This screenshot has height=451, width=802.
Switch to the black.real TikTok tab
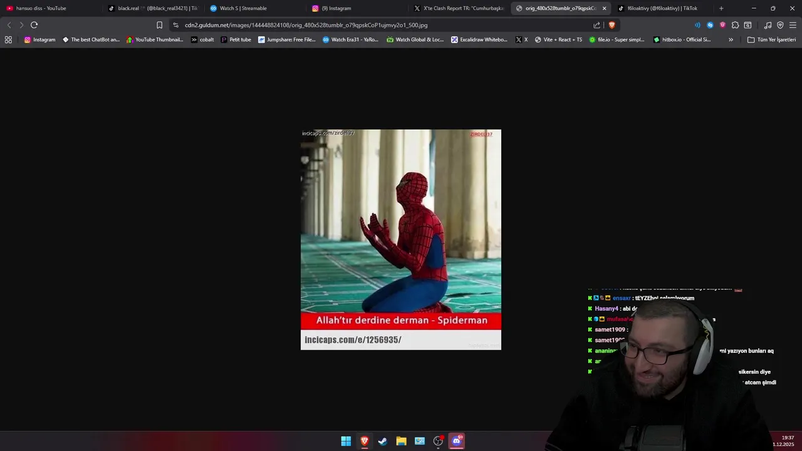pyautogui.click(x=153, y=8)
